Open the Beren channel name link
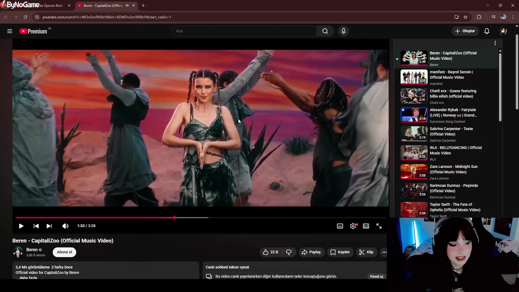The height and width of the screenshot is (292, 519). coord(32,250)
